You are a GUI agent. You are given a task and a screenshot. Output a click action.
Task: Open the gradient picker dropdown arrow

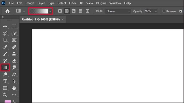point(50,11)
